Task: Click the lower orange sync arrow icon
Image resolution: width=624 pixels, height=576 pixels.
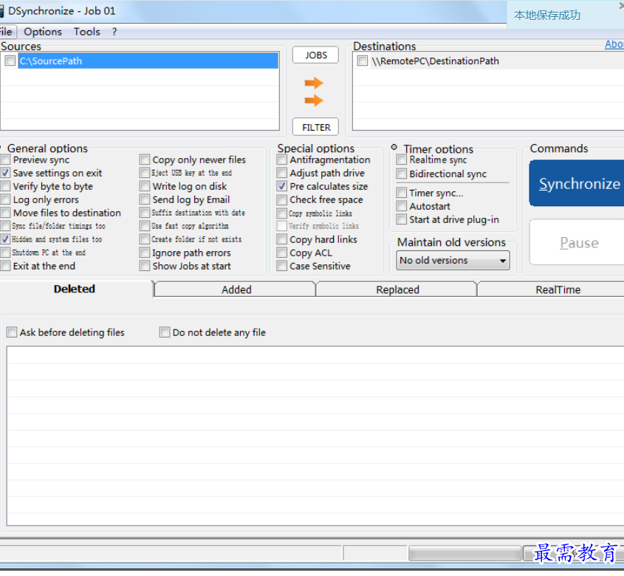Action: click(314, 100)
